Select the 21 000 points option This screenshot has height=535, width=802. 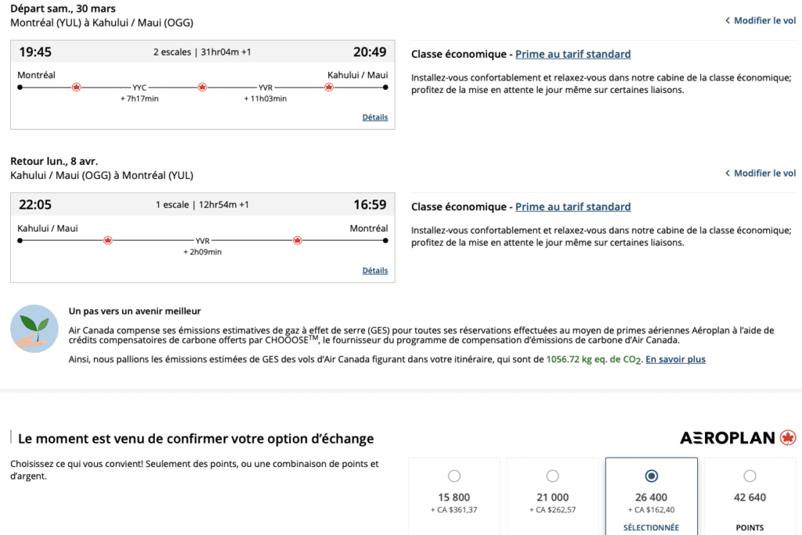(553, 476)
